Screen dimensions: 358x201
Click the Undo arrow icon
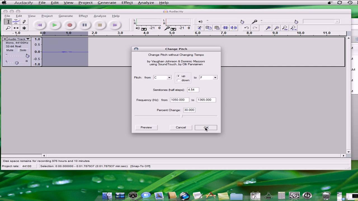coord(246,28)
